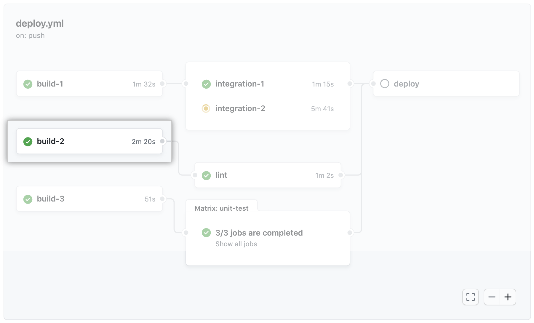Click the build-2 green success check icon
This screenshot has width=534, height=323.
tap(28, 142)
